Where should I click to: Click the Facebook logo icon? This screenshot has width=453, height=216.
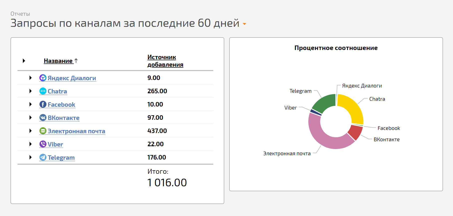click(43, 104)
